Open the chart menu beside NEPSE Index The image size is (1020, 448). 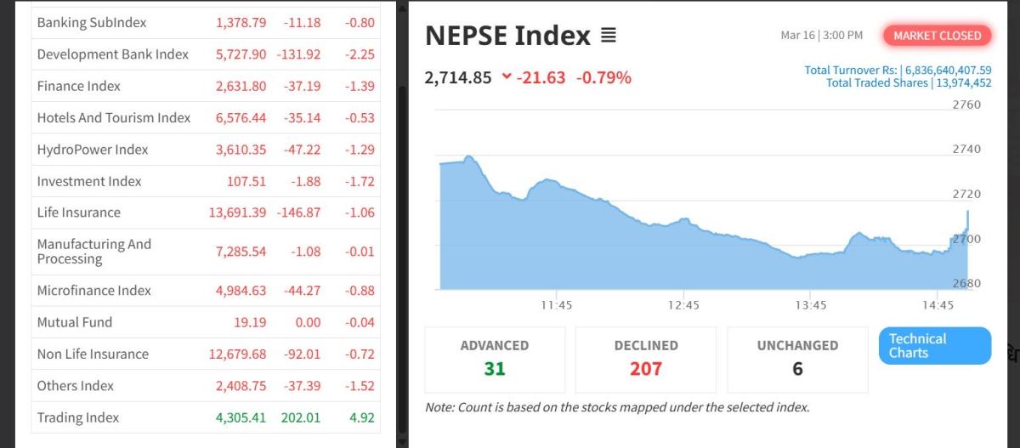[x=608, y=36]
